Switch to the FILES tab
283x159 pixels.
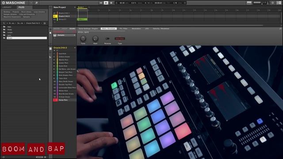click(22, 7)
